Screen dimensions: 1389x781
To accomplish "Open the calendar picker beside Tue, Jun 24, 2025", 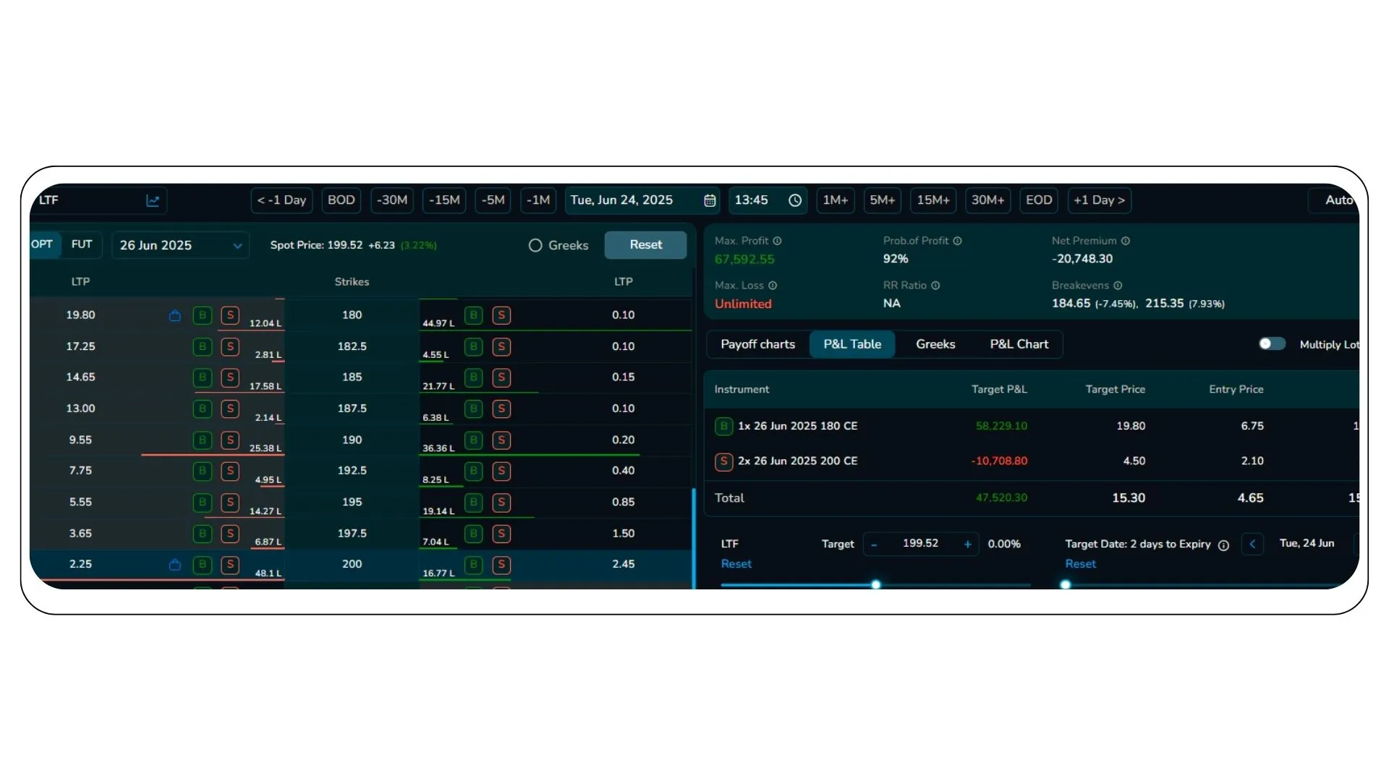I will pyautogui.click(x=709, y=200).
